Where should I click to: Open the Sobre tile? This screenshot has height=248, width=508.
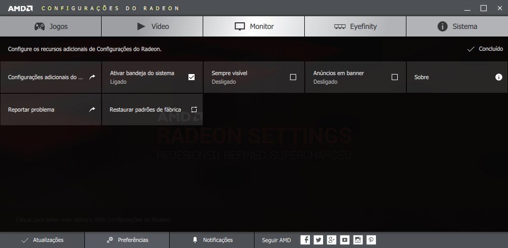(457, 77)
